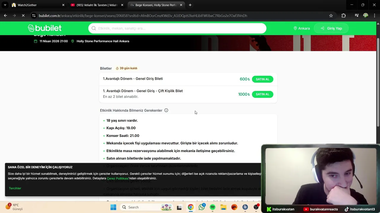Viewport: 380px width, 213px height.
Task: Open the Chrome extensions puzzle icon
Action: [343, 16]
